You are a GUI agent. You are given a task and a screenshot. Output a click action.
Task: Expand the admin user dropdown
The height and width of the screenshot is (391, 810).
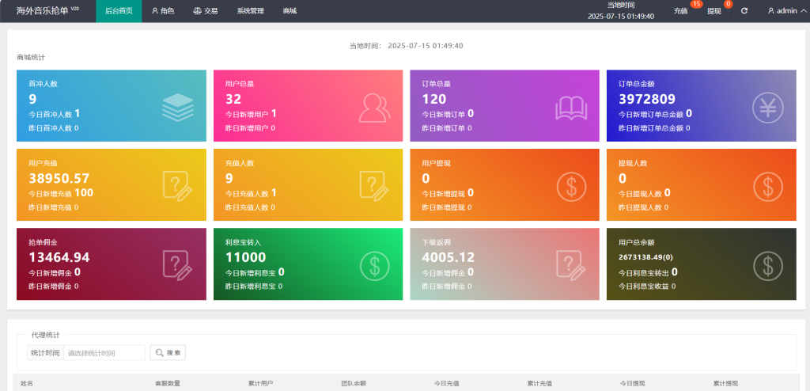coord(786,11)
